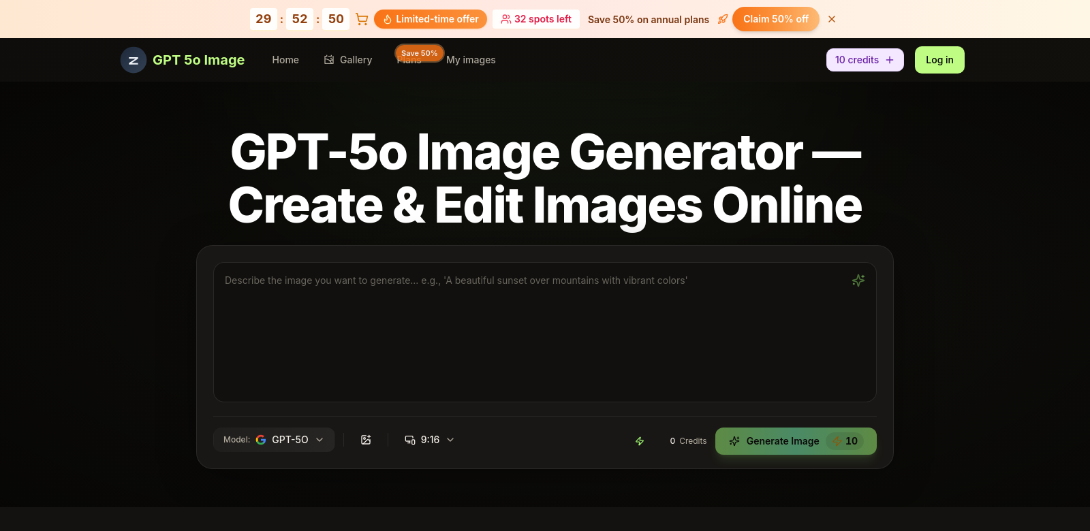Claim 50% off offer button
Viewport: 1090px width, 531px height.
[776, 19]
